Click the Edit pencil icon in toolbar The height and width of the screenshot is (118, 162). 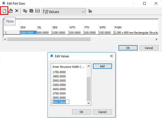click(10, 11)
